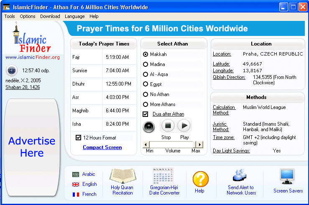This screenshot has height=205, width=309.
Task: Click Muslim World League method value
Action: coord(264,107)
